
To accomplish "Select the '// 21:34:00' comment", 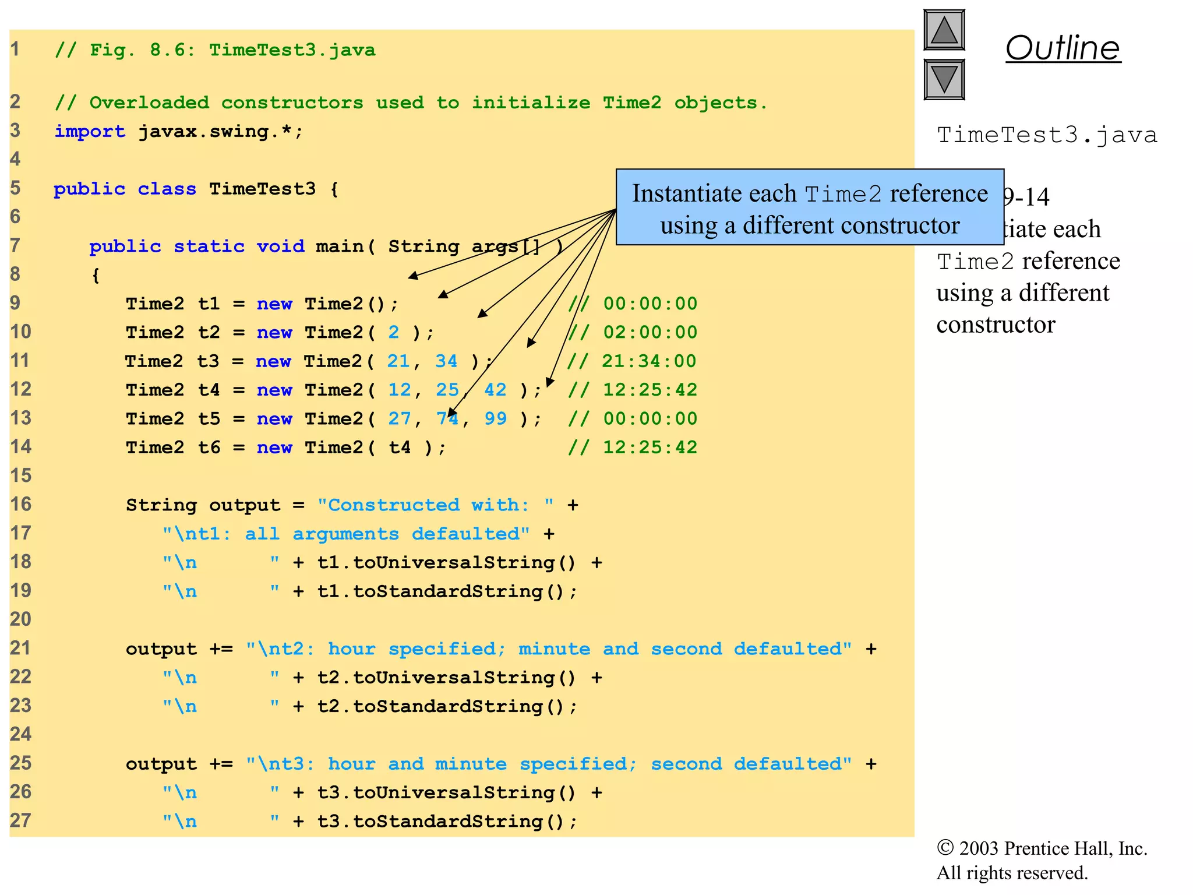I will [x=632, y=361].
